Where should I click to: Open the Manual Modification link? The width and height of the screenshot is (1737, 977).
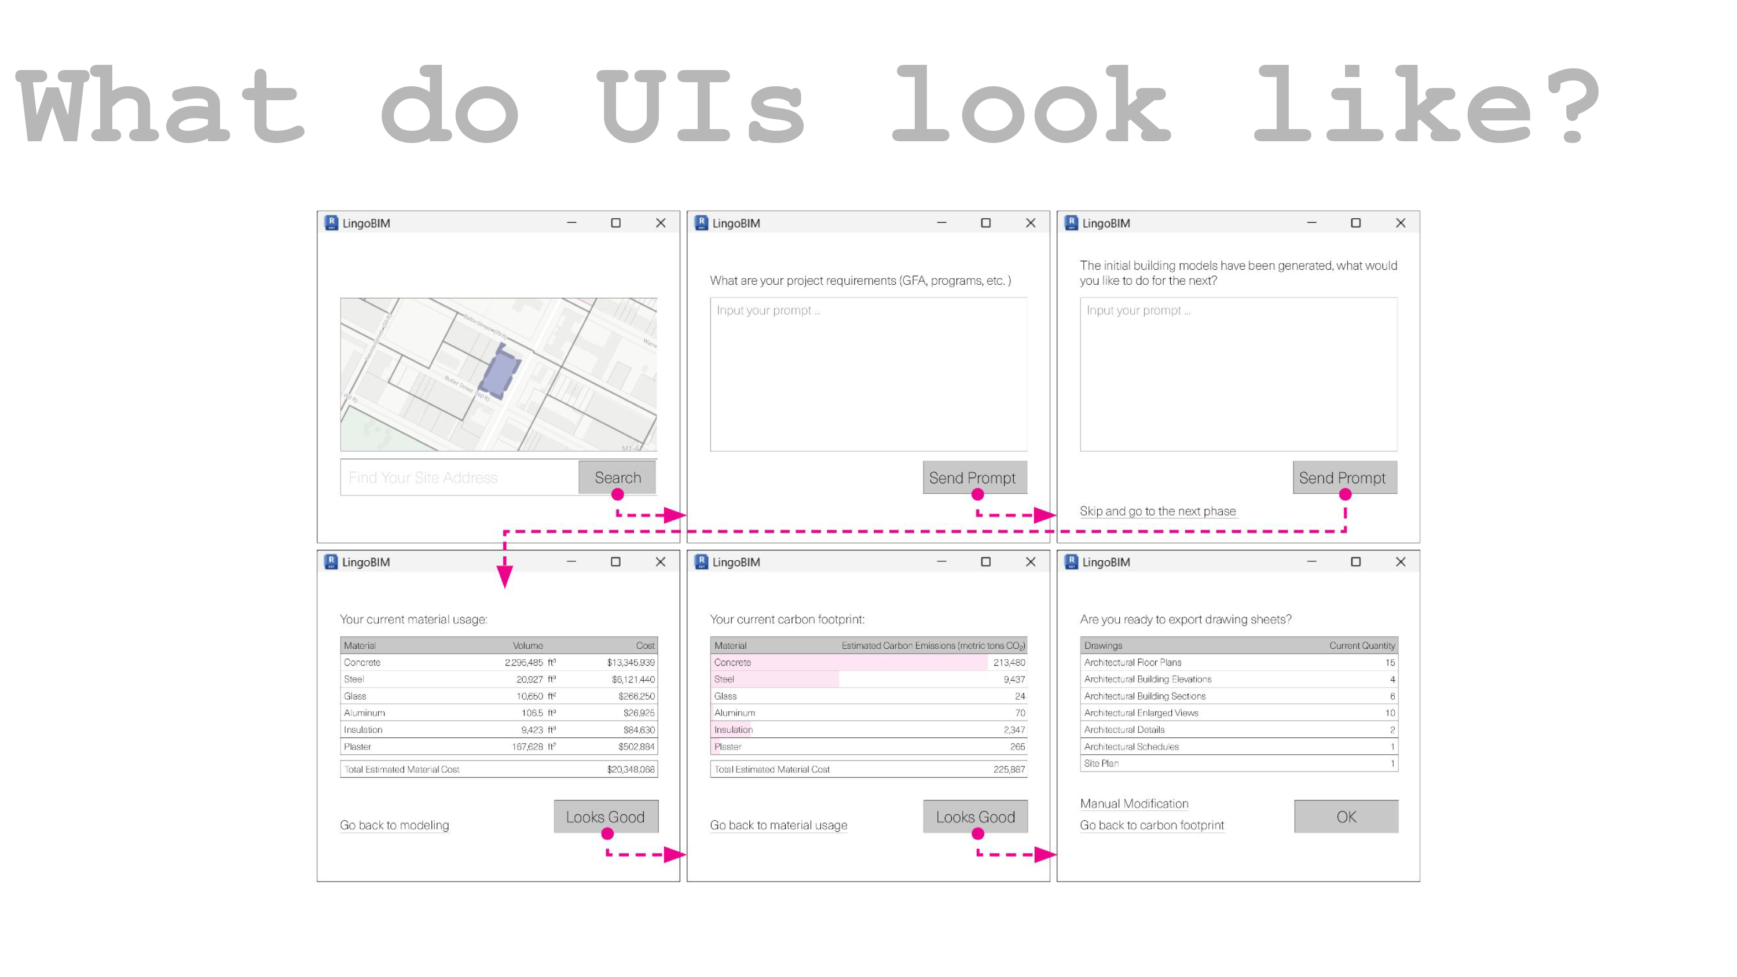coord(1134,804)
